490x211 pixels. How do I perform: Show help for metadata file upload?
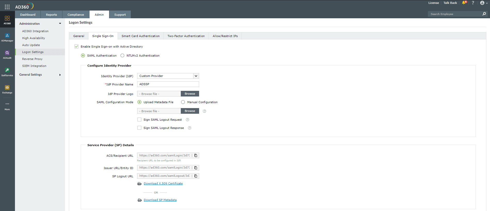click(205, 111)
